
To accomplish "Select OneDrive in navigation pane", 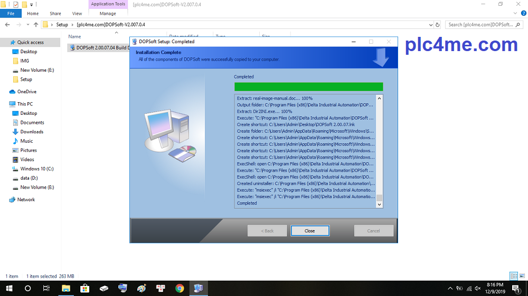I will point(26,92).
